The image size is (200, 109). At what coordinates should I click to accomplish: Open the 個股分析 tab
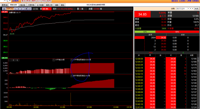tap(49, 5)
